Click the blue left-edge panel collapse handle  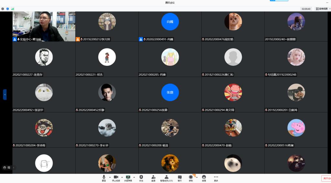coord(5,94)
